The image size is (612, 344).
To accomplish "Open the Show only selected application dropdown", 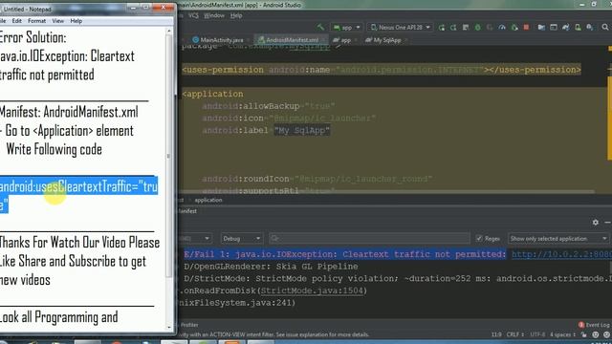I will (558, 238).
